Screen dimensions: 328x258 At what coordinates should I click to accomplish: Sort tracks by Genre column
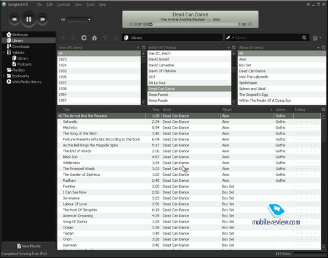283,110
